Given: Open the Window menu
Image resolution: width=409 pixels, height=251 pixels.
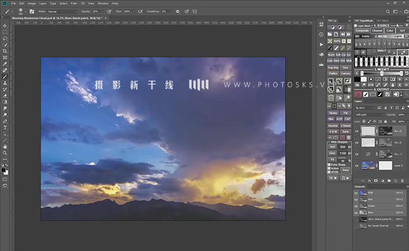Looking at the screenshot, I should click(103, 4).
